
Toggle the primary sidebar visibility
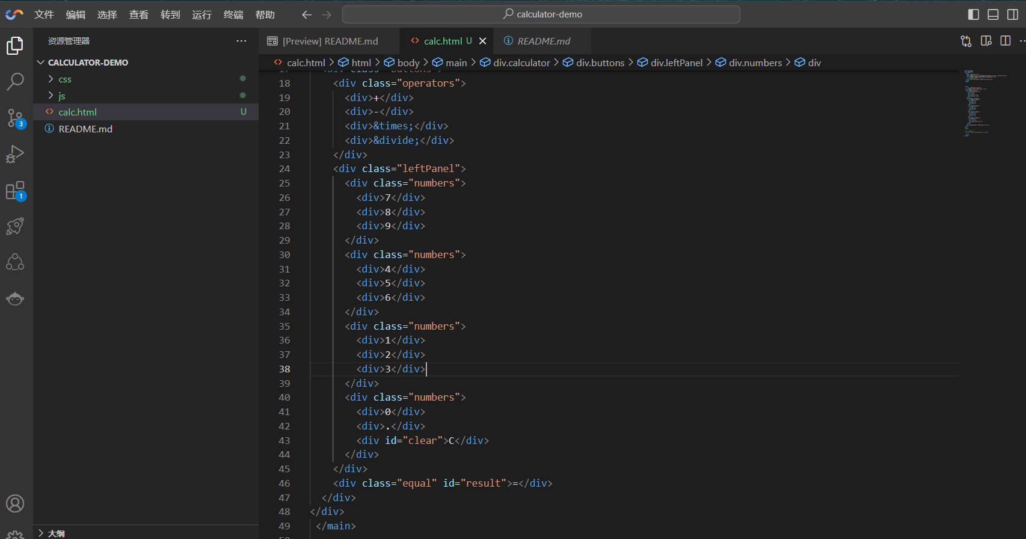974,14
